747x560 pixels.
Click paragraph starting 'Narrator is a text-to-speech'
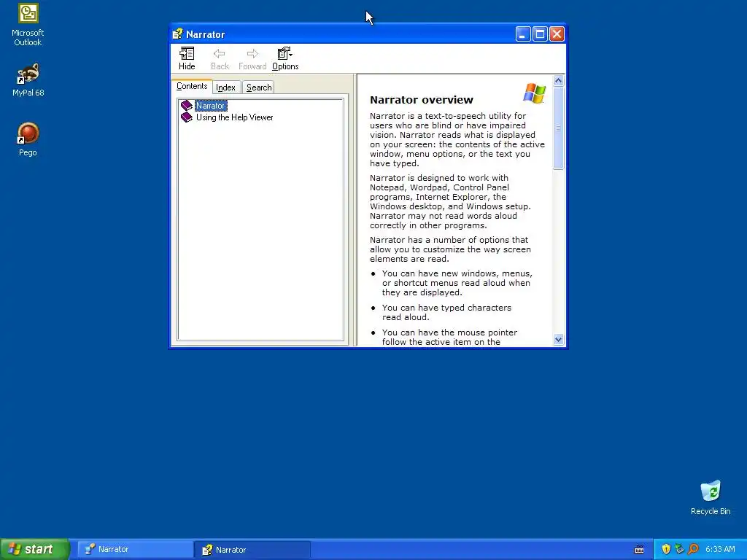click(x=457, y=139)
